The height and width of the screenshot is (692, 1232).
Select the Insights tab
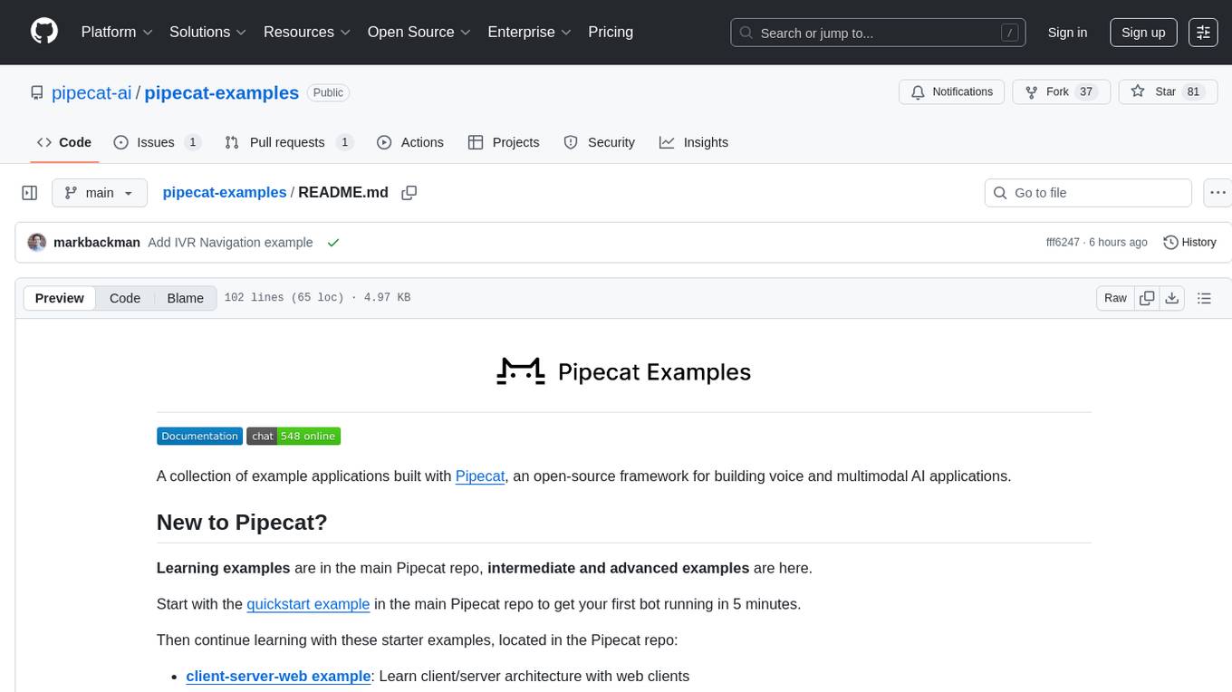694,142
